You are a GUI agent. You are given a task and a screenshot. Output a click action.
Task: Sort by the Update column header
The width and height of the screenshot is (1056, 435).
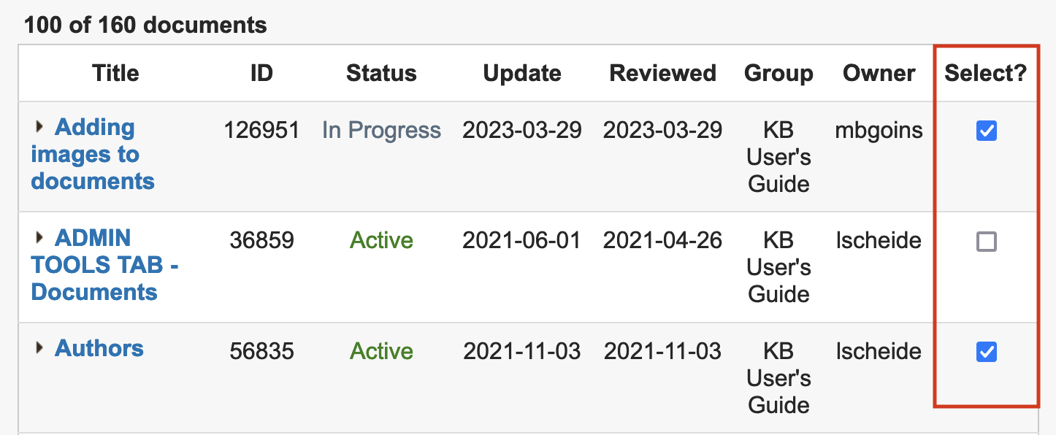click(522, 73)
